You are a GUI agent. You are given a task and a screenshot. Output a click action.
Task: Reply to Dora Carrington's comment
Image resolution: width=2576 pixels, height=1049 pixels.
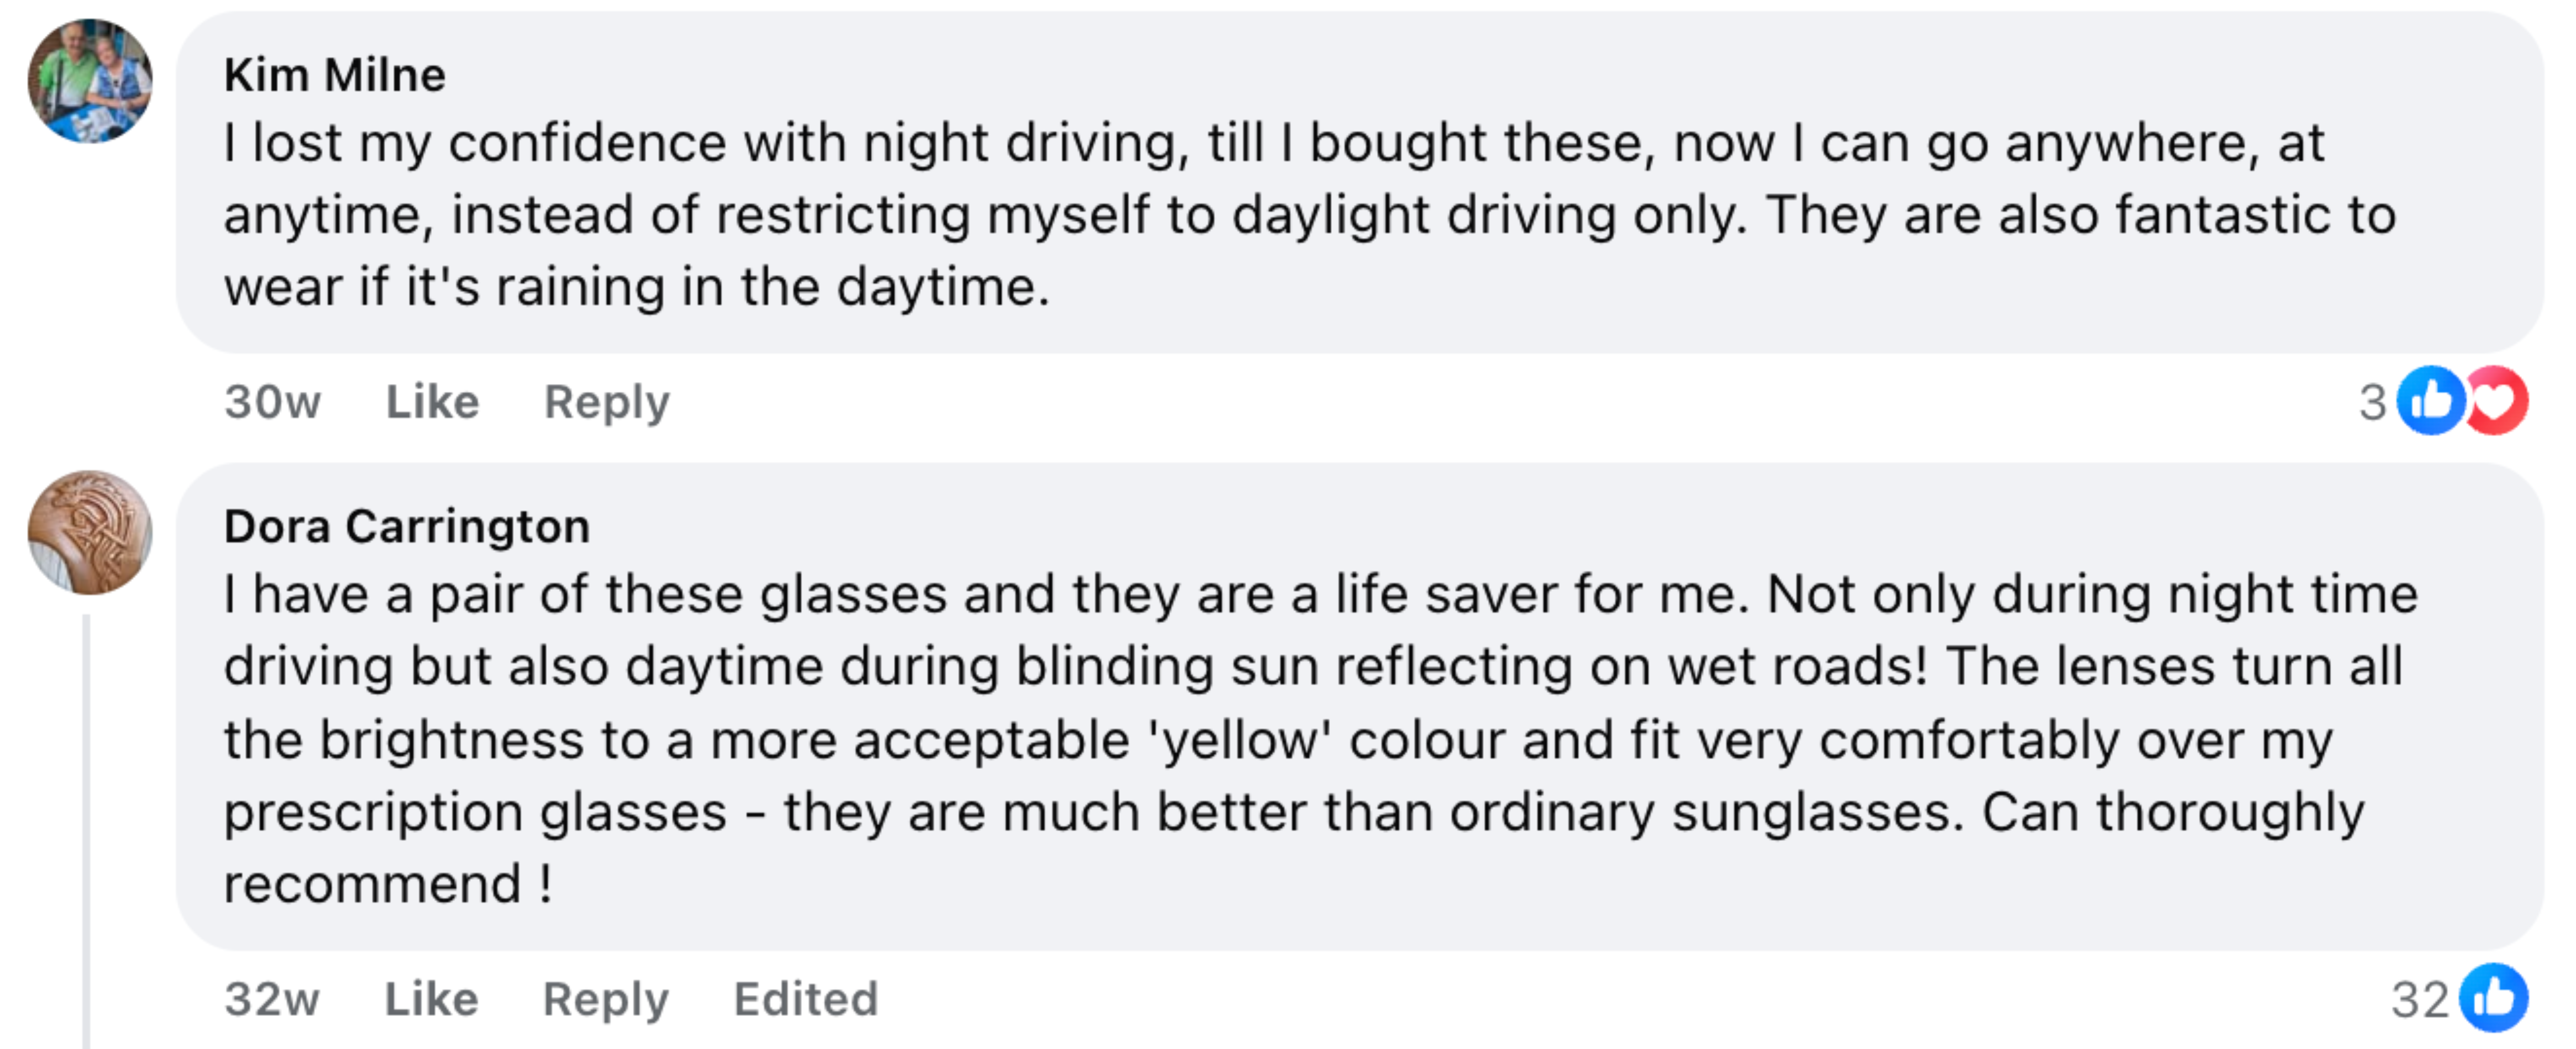(605, 998)
